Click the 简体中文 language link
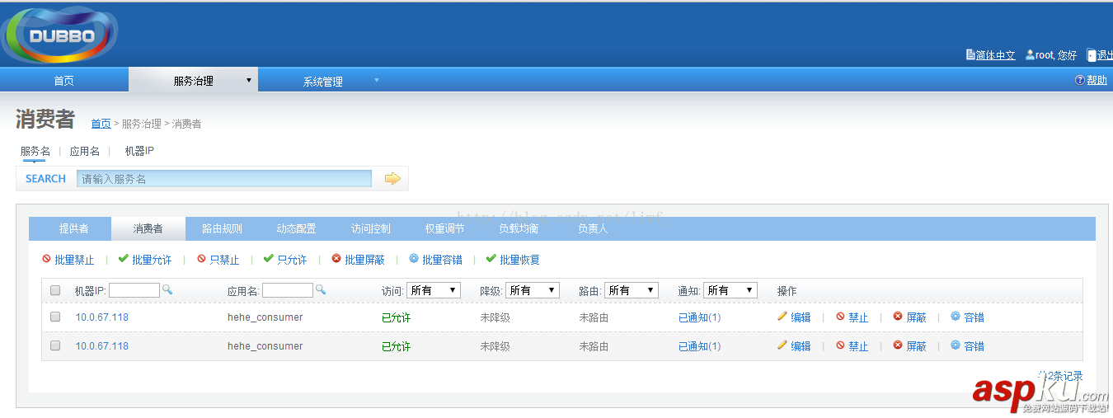Viewport: 1113px width, 418px height. pos(996,55)
